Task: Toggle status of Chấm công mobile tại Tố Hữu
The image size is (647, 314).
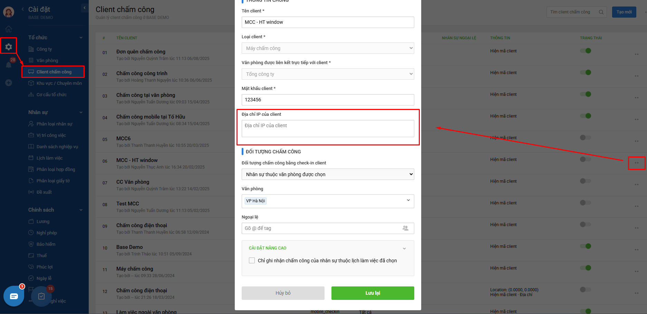Action: 586,116
